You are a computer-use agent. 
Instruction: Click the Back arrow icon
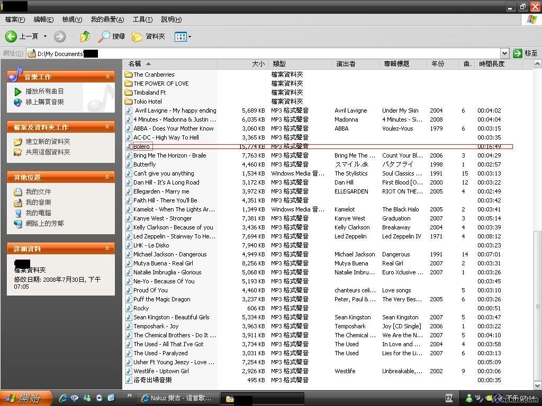pyautogui.click(x=11, y=36)
